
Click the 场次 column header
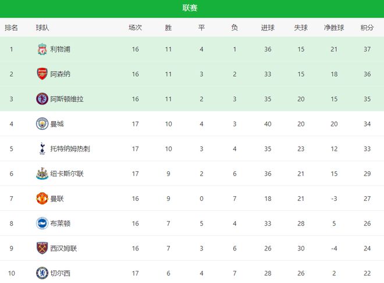[135, 27]
